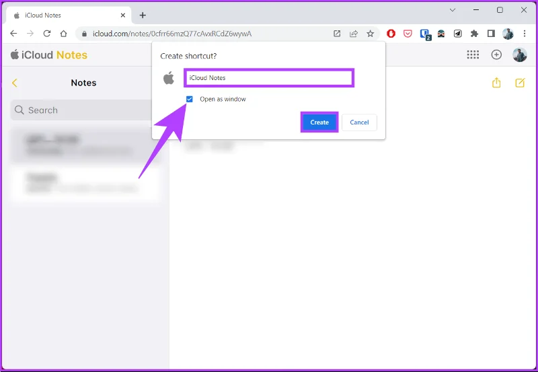538x372 pixels.
Task: Click the padlock site info icon
Action: [85, 34]
